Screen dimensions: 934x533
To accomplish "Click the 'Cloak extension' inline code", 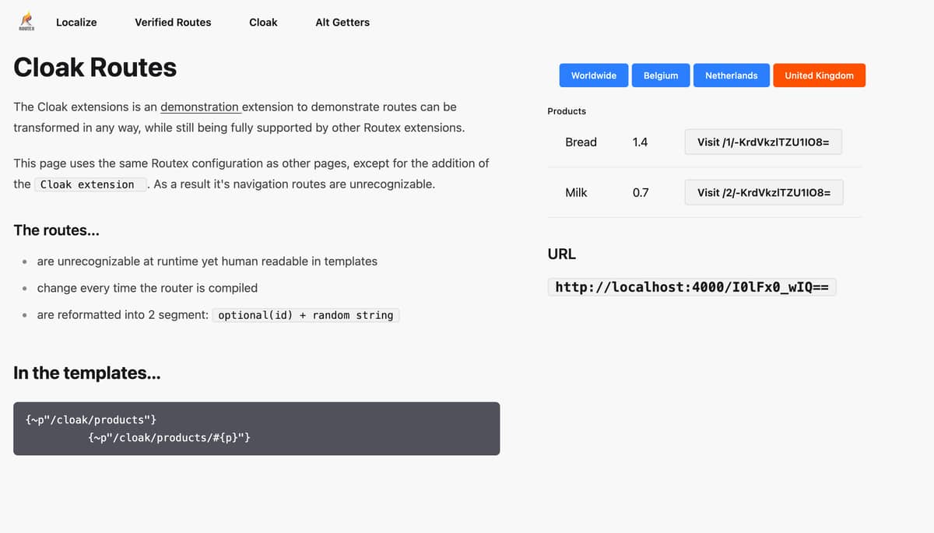I will coord(87,184).
